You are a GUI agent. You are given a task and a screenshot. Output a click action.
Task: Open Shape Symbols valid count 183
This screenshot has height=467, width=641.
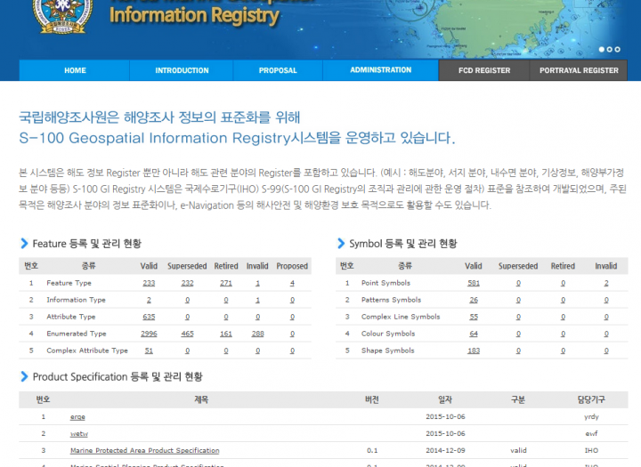[474, 350]
